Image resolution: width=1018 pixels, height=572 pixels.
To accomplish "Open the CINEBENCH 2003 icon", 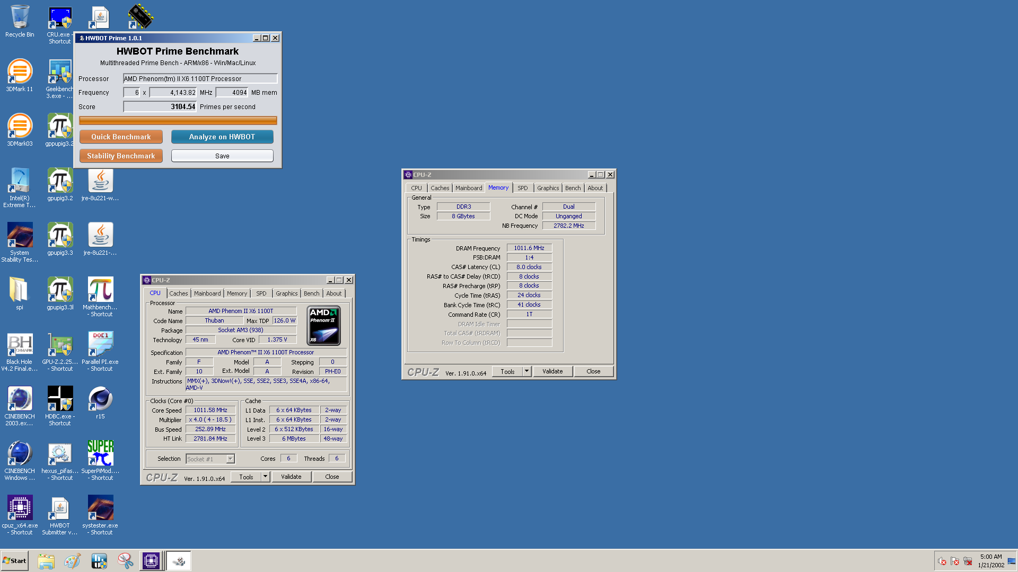I will (x=20, y=406).
